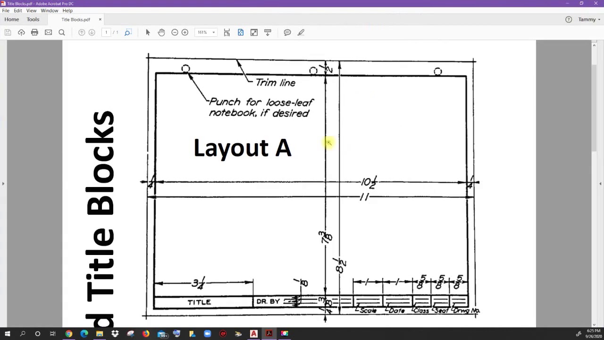Open the Edit menu
The height and width of the screenshot is (340, 604).
point(18,10)
